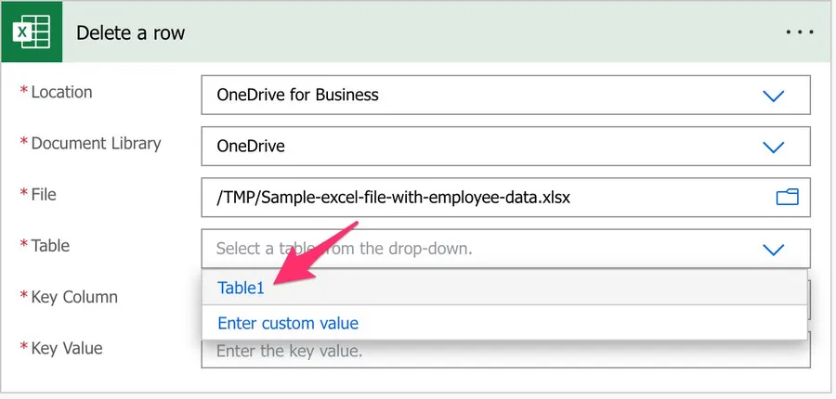Image resolution: width=836 pixels, height=399 pixels.
Task: Expand the Location dropdown arrow
Action: click(773, 96)
